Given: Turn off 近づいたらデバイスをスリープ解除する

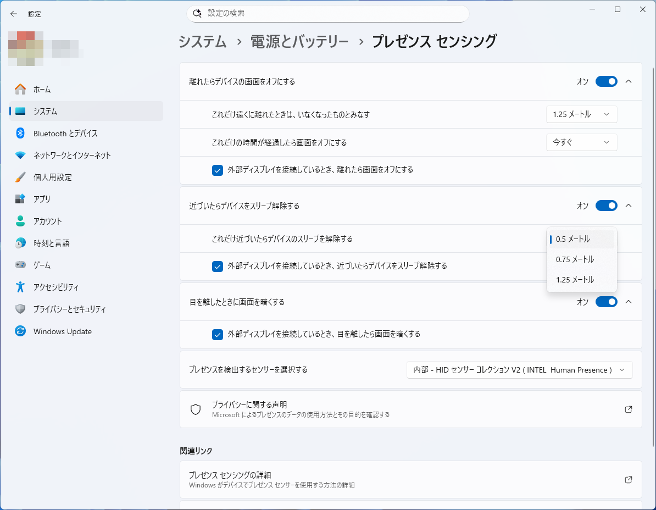Looking at the screenshot, I should point(606,206).
